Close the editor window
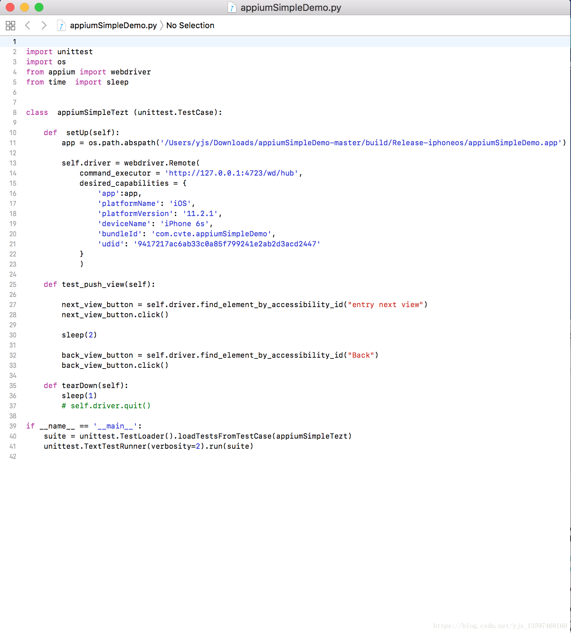The image size is (571, 633). point(10,7)
